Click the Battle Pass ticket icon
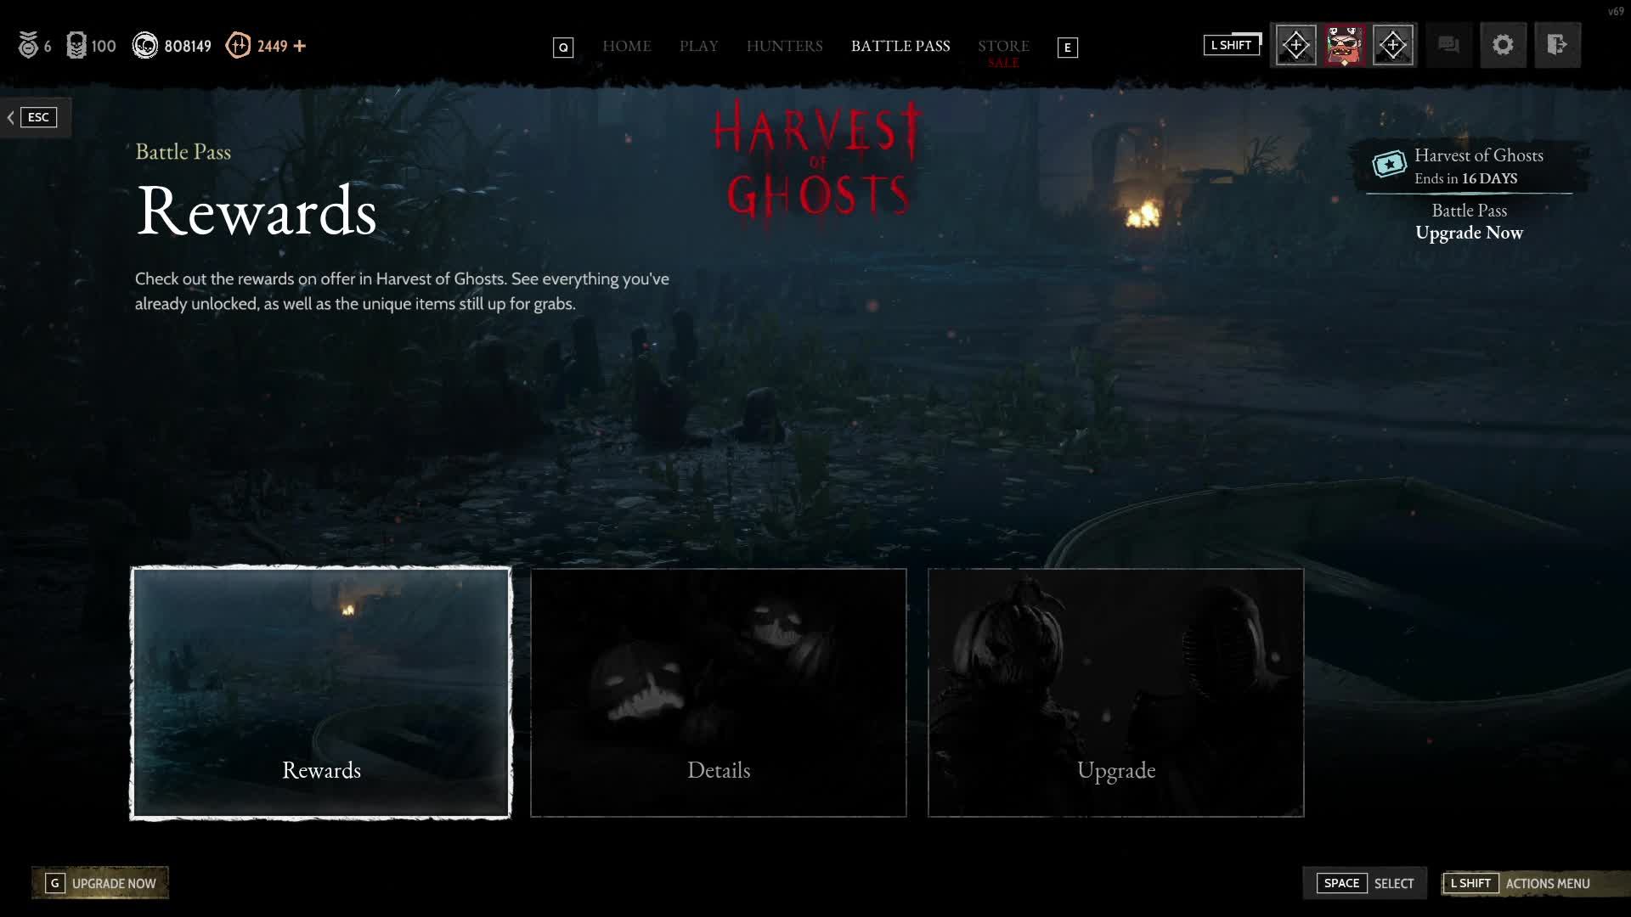 pyautogui.click(x=1389, y=164)
